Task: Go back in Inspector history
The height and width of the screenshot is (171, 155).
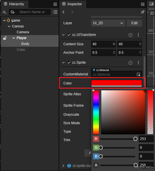Action: pos(63,12)
